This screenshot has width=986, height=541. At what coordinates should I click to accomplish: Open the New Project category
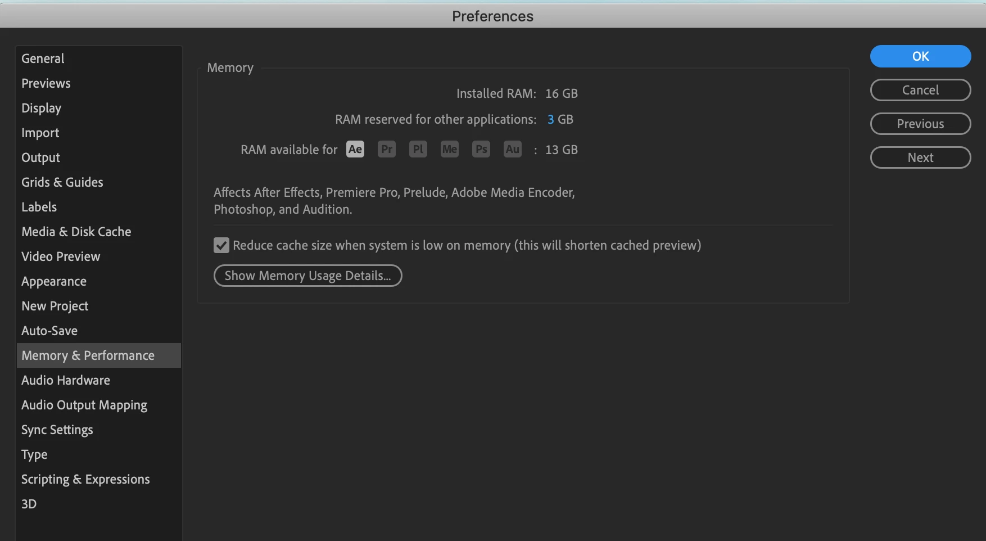pos(99,306)
